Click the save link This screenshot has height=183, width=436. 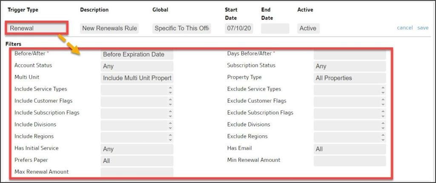[423, 28]
